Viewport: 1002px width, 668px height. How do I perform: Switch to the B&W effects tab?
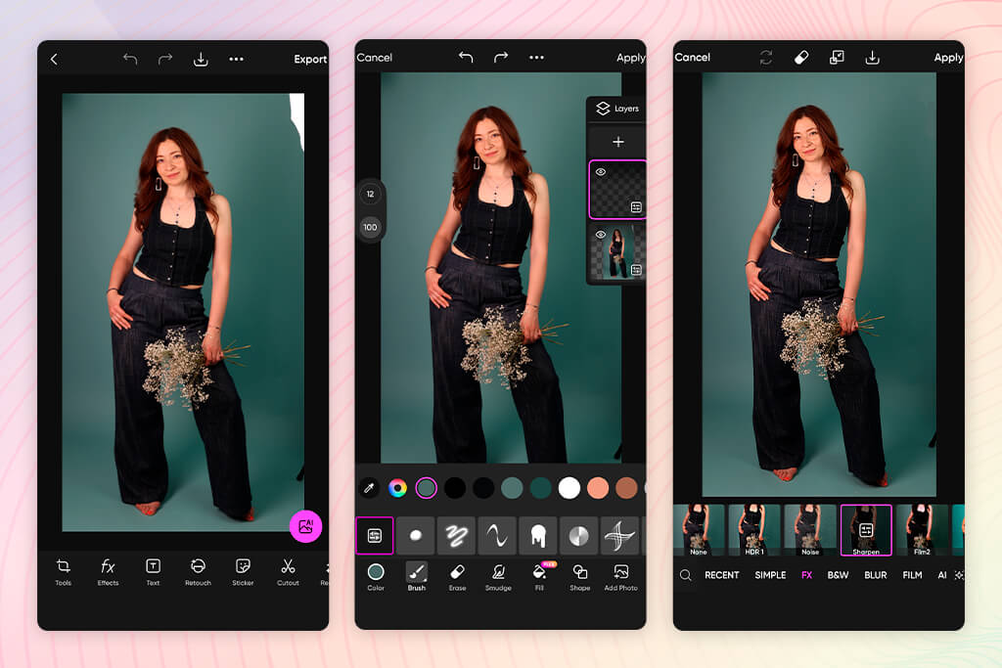pos(838,575)
